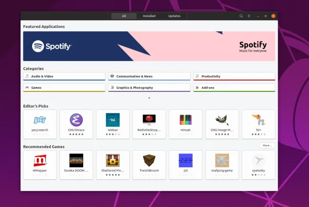The image size is (309, 207).
Task: Open the hamburger menu in header bar
Action: (x=249, y=16)
